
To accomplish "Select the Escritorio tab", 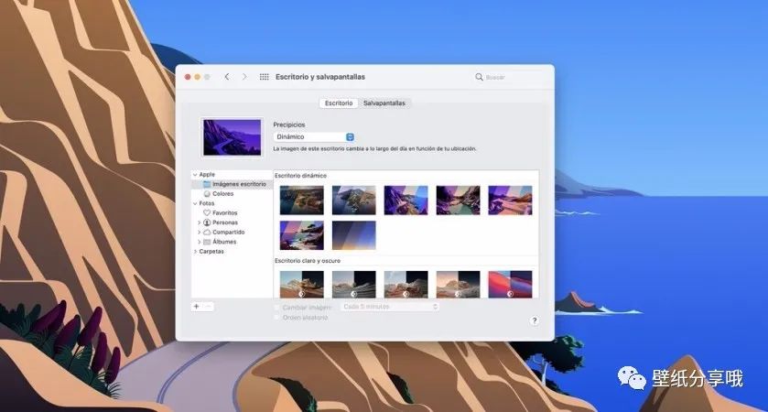I will (x=338, y=103).
